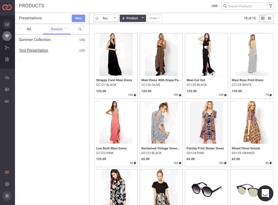Click the filter funnel icon

pyautogui.click(x=271, y=6)
